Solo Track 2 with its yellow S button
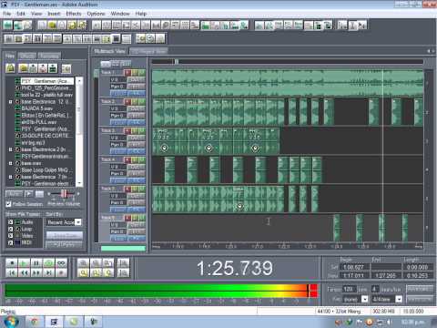 pos(135,102)
